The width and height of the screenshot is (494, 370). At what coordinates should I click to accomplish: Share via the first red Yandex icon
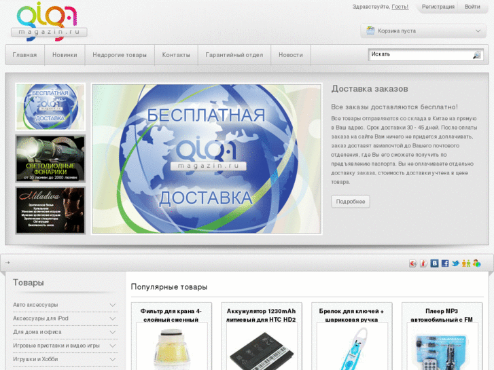tap(413, 263)
